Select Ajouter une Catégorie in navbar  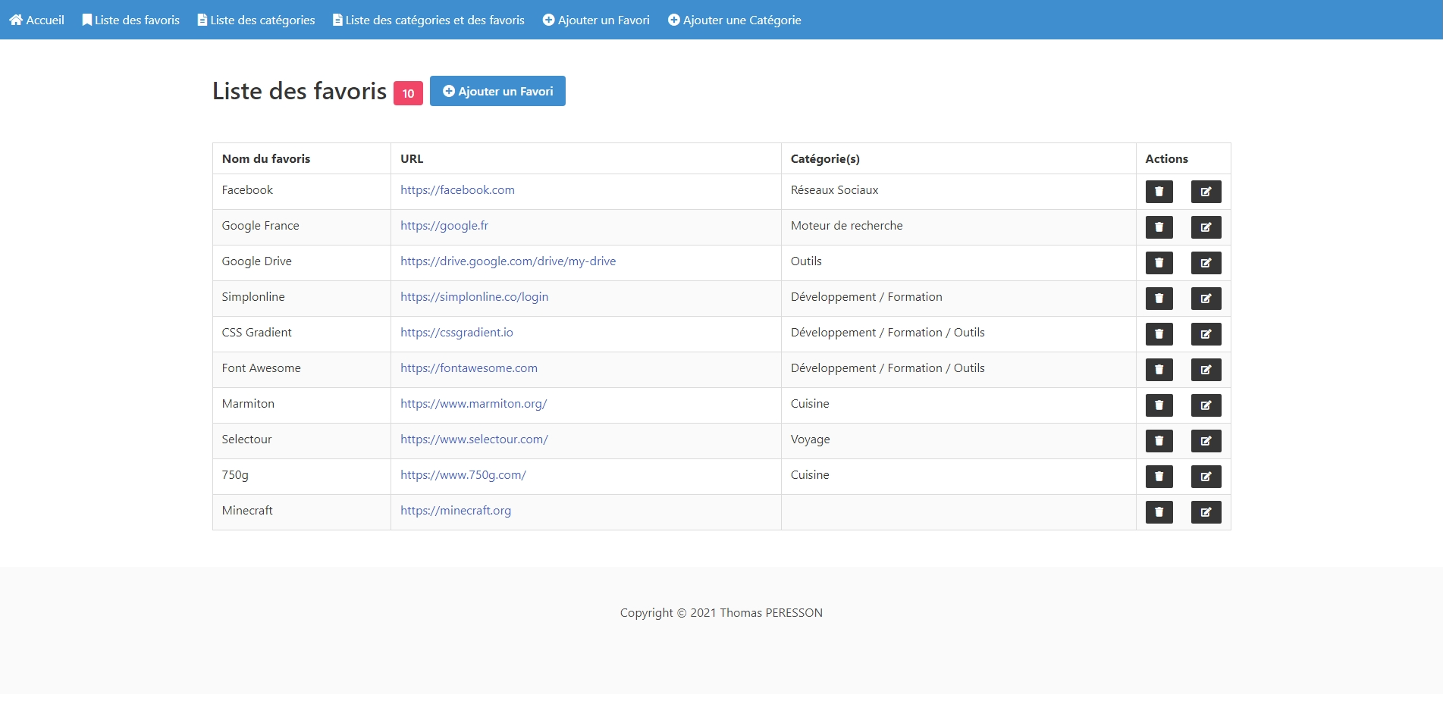pyautogui.click(x=734, y=20)
